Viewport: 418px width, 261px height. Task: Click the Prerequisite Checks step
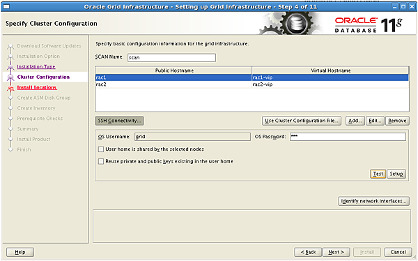point(40,119)
